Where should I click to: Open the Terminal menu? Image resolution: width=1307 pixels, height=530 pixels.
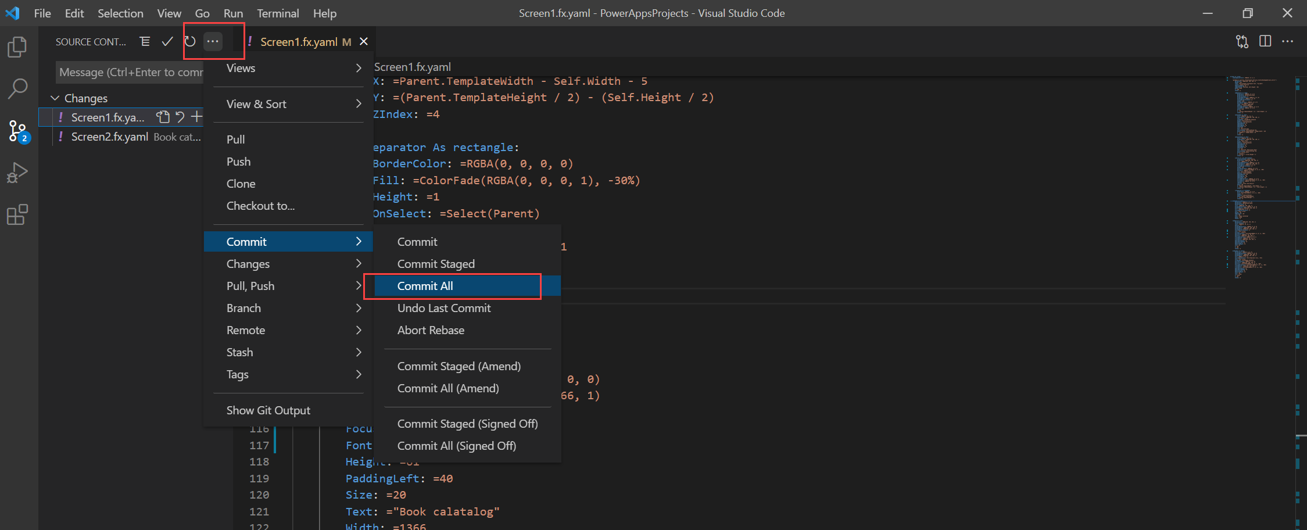(278, 13)
